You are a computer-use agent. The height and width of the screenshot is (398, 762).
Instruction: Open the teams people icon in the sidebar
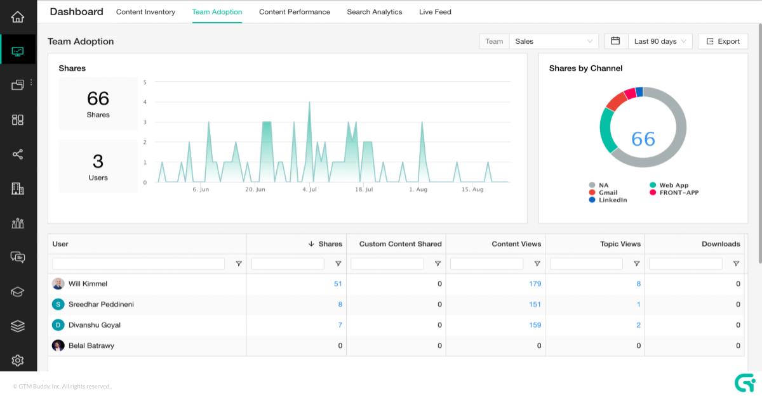point(18,223)
